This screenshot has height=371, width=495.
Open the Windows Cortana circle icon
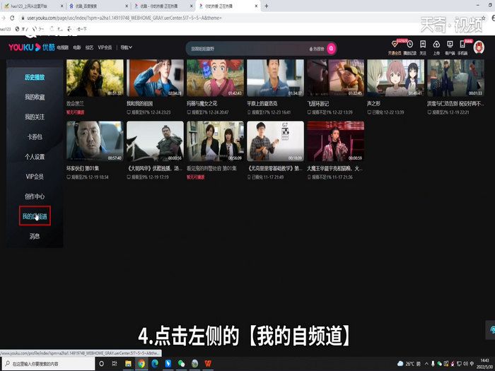click(x=101, y=363)
